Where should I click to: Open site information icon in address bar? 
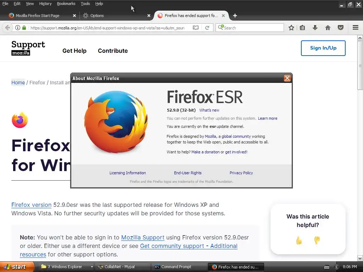[18, 28]
